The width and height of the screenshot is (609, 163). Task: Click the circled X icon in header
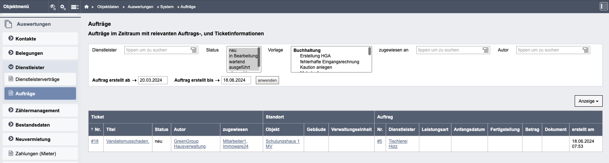[x=63, y=7]
